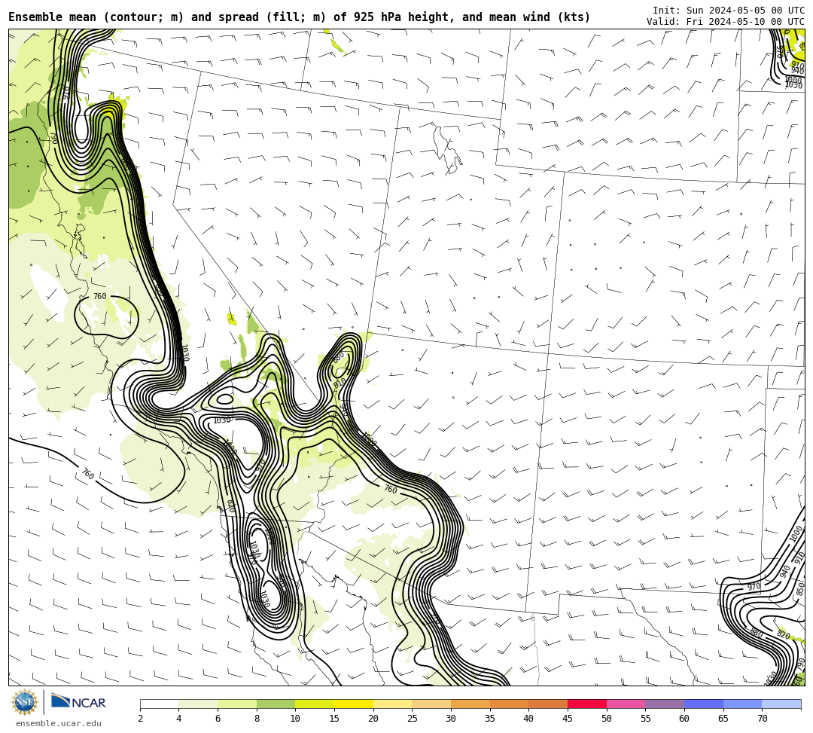813x733 pixels.
Task: Pick the light yellow 20–25 m colorbar segment
Action: pyautogui.click(x=392, y=704)
